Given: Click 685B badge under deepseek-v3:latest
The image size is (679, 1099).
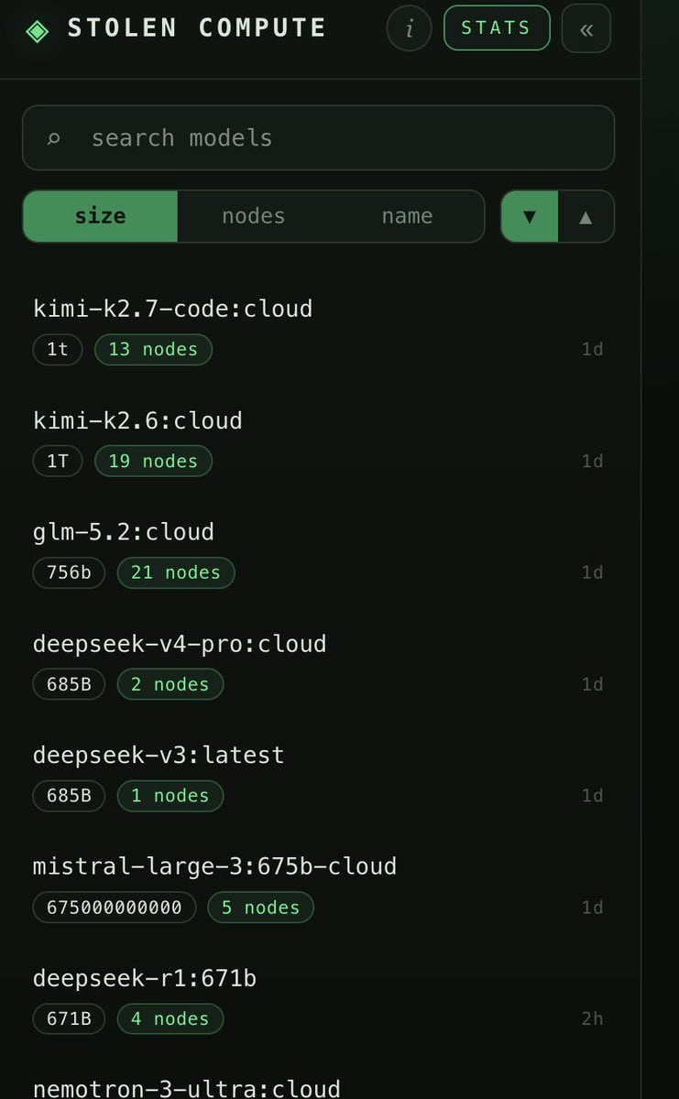Looking at the screenshot, I should (x=69, y=796).
